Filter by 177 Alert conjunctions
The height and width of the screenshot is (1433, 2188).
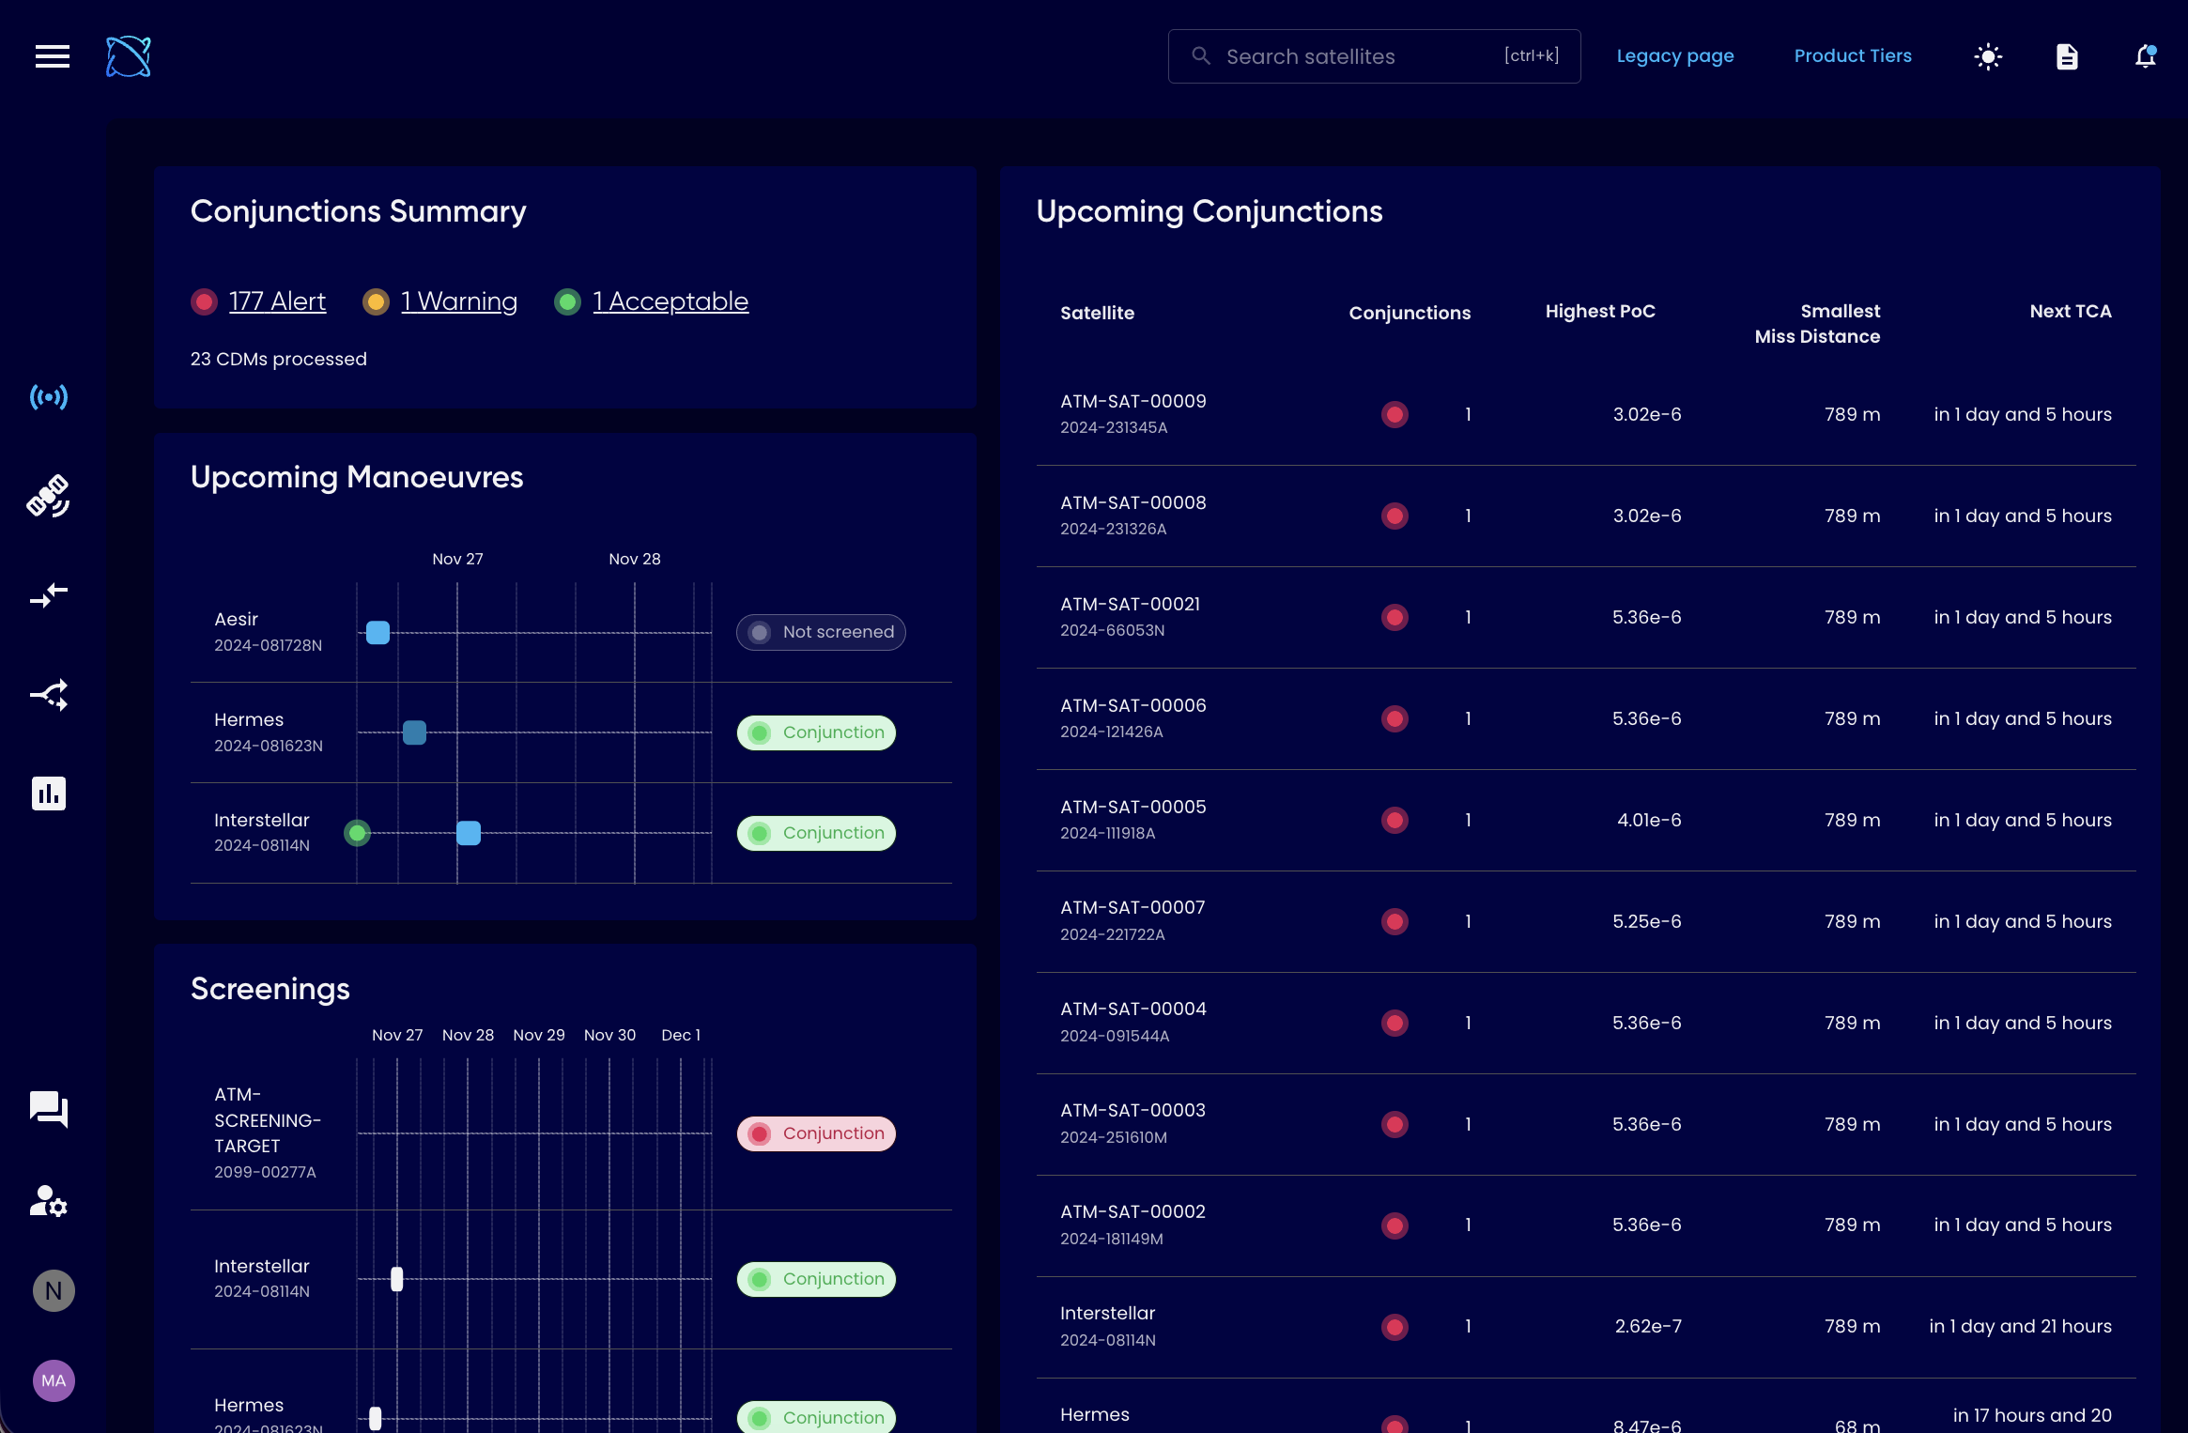point(277,301)
